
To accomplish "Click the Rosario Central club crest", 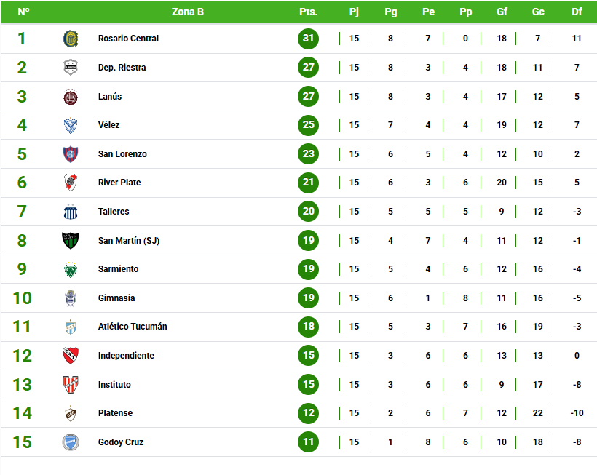I will pyautogui.click(x=71, y=39).
